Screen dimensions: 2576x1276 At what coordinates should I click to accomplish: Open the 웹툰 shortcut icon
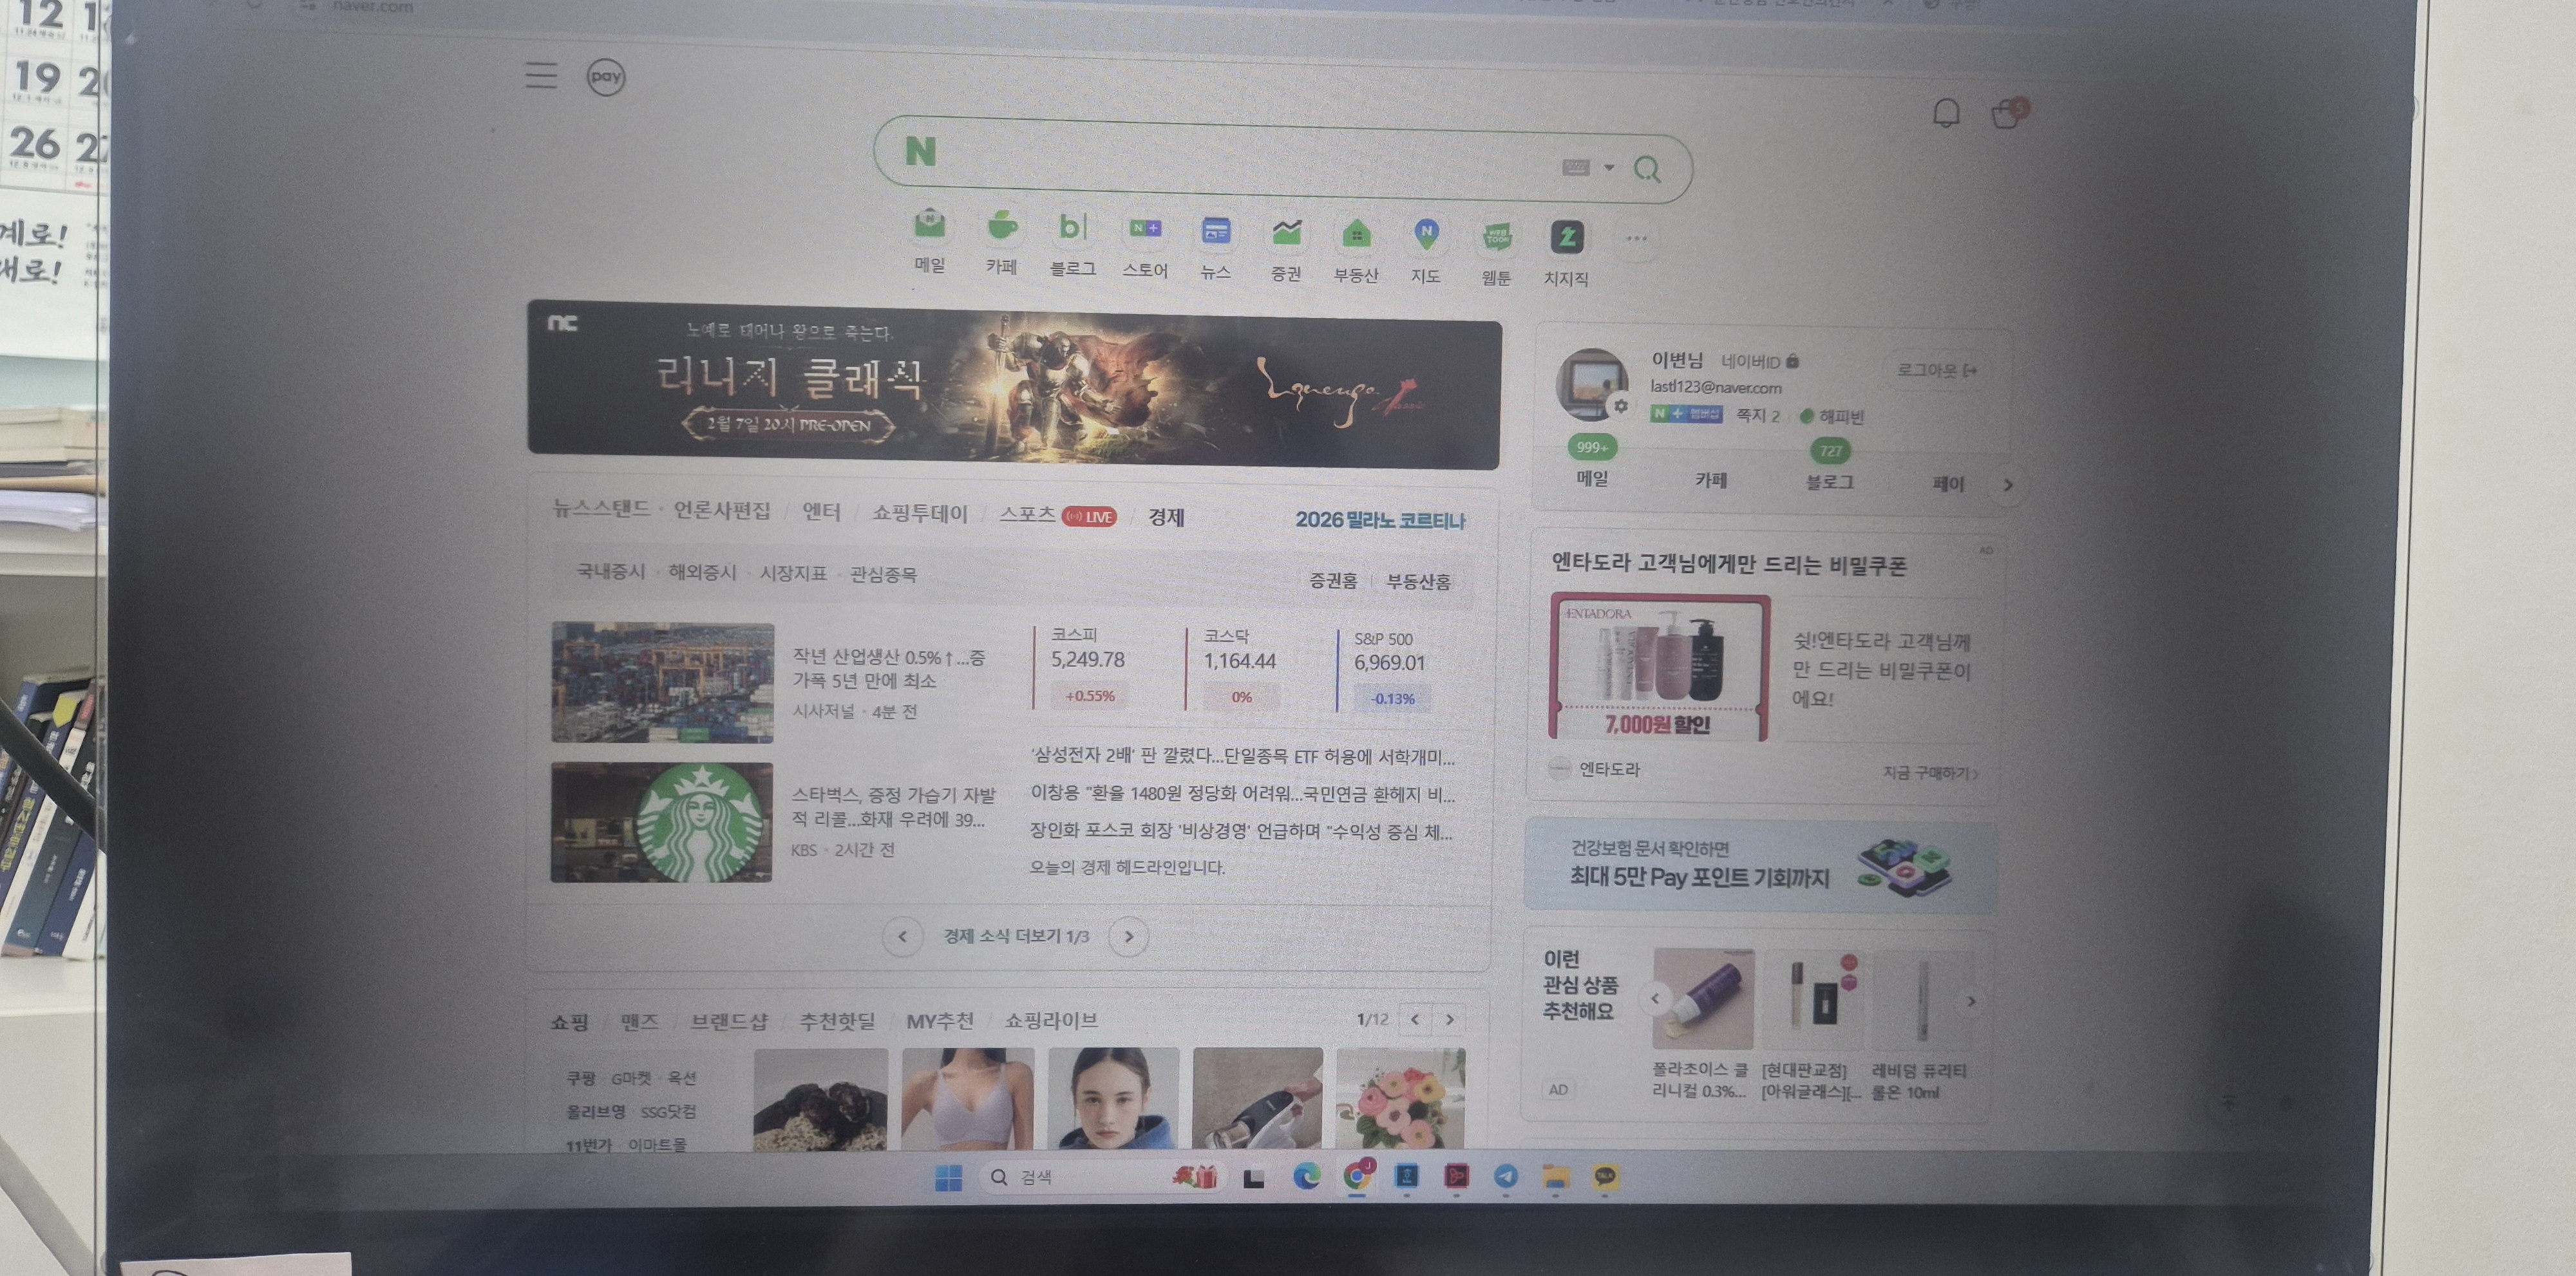(1497, 238)
